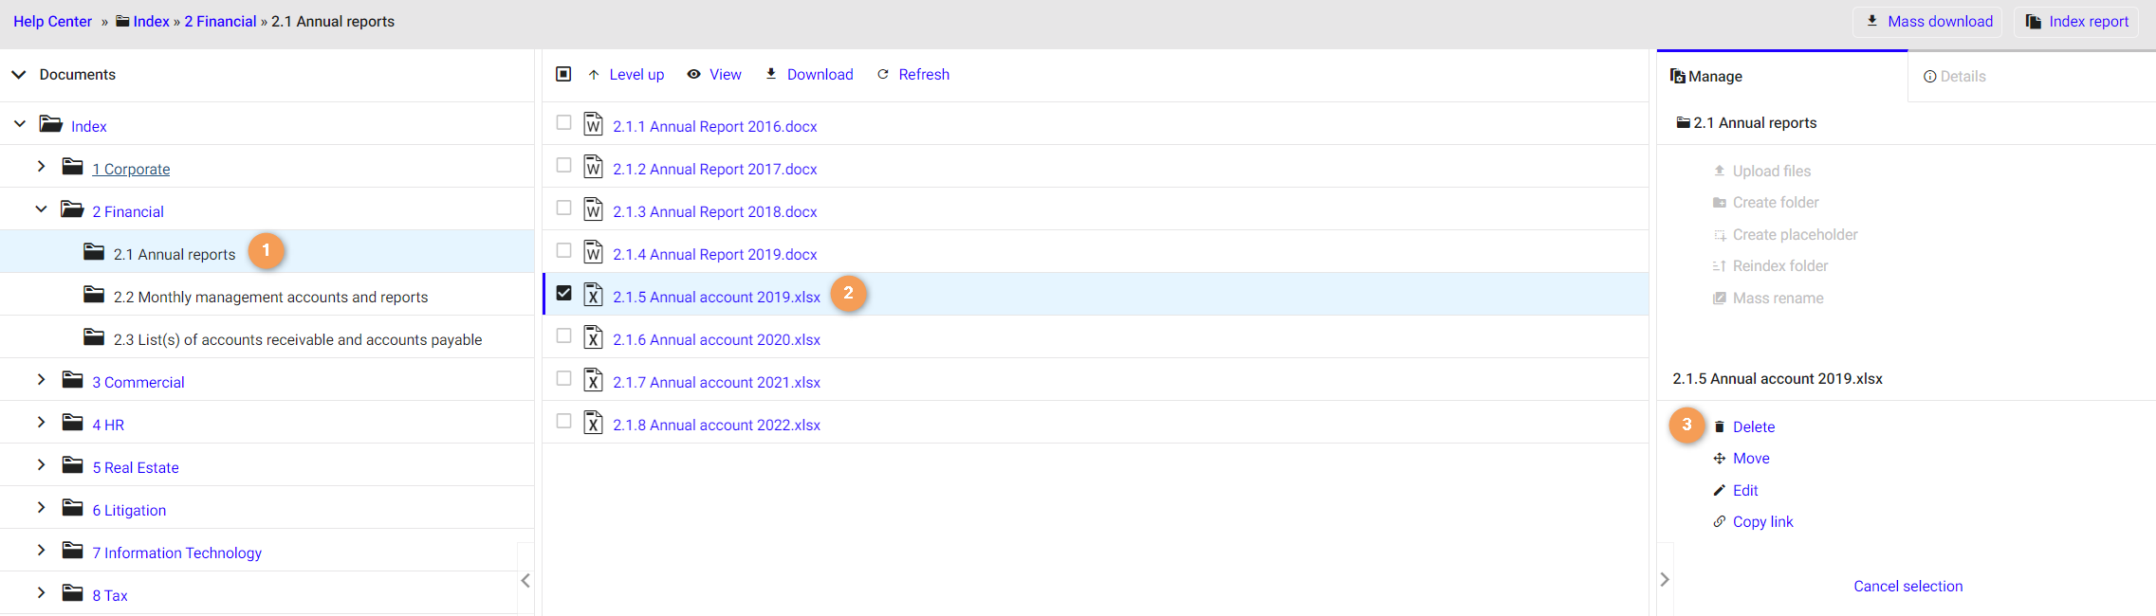Click the Copy link chain icon
The width and height of the screenshot is (2156, 616).
pos(1719,522)
